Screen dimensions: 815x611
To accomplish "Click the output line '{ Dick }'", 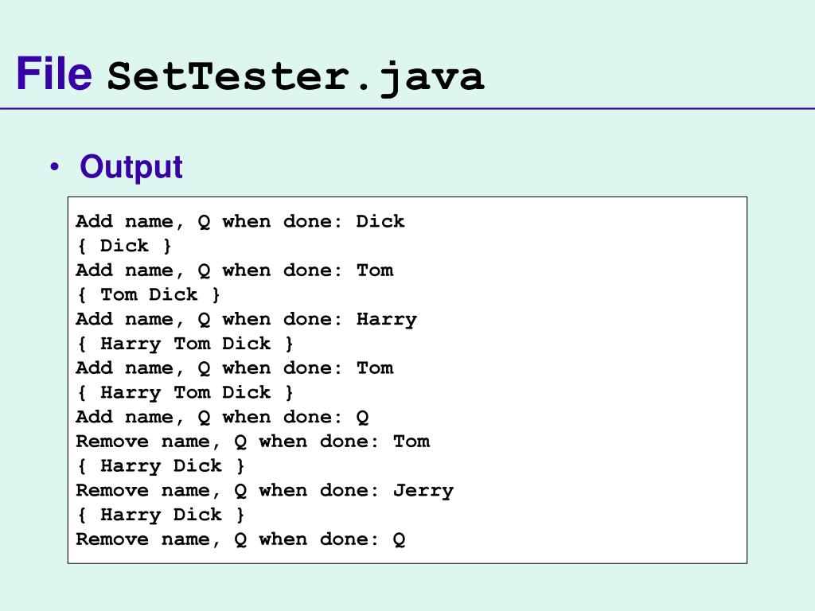I will (124, 246).
